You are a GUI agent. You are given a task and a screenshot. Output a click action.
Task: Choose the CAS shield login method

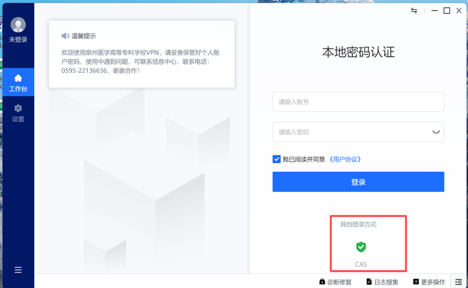[361, 247]
